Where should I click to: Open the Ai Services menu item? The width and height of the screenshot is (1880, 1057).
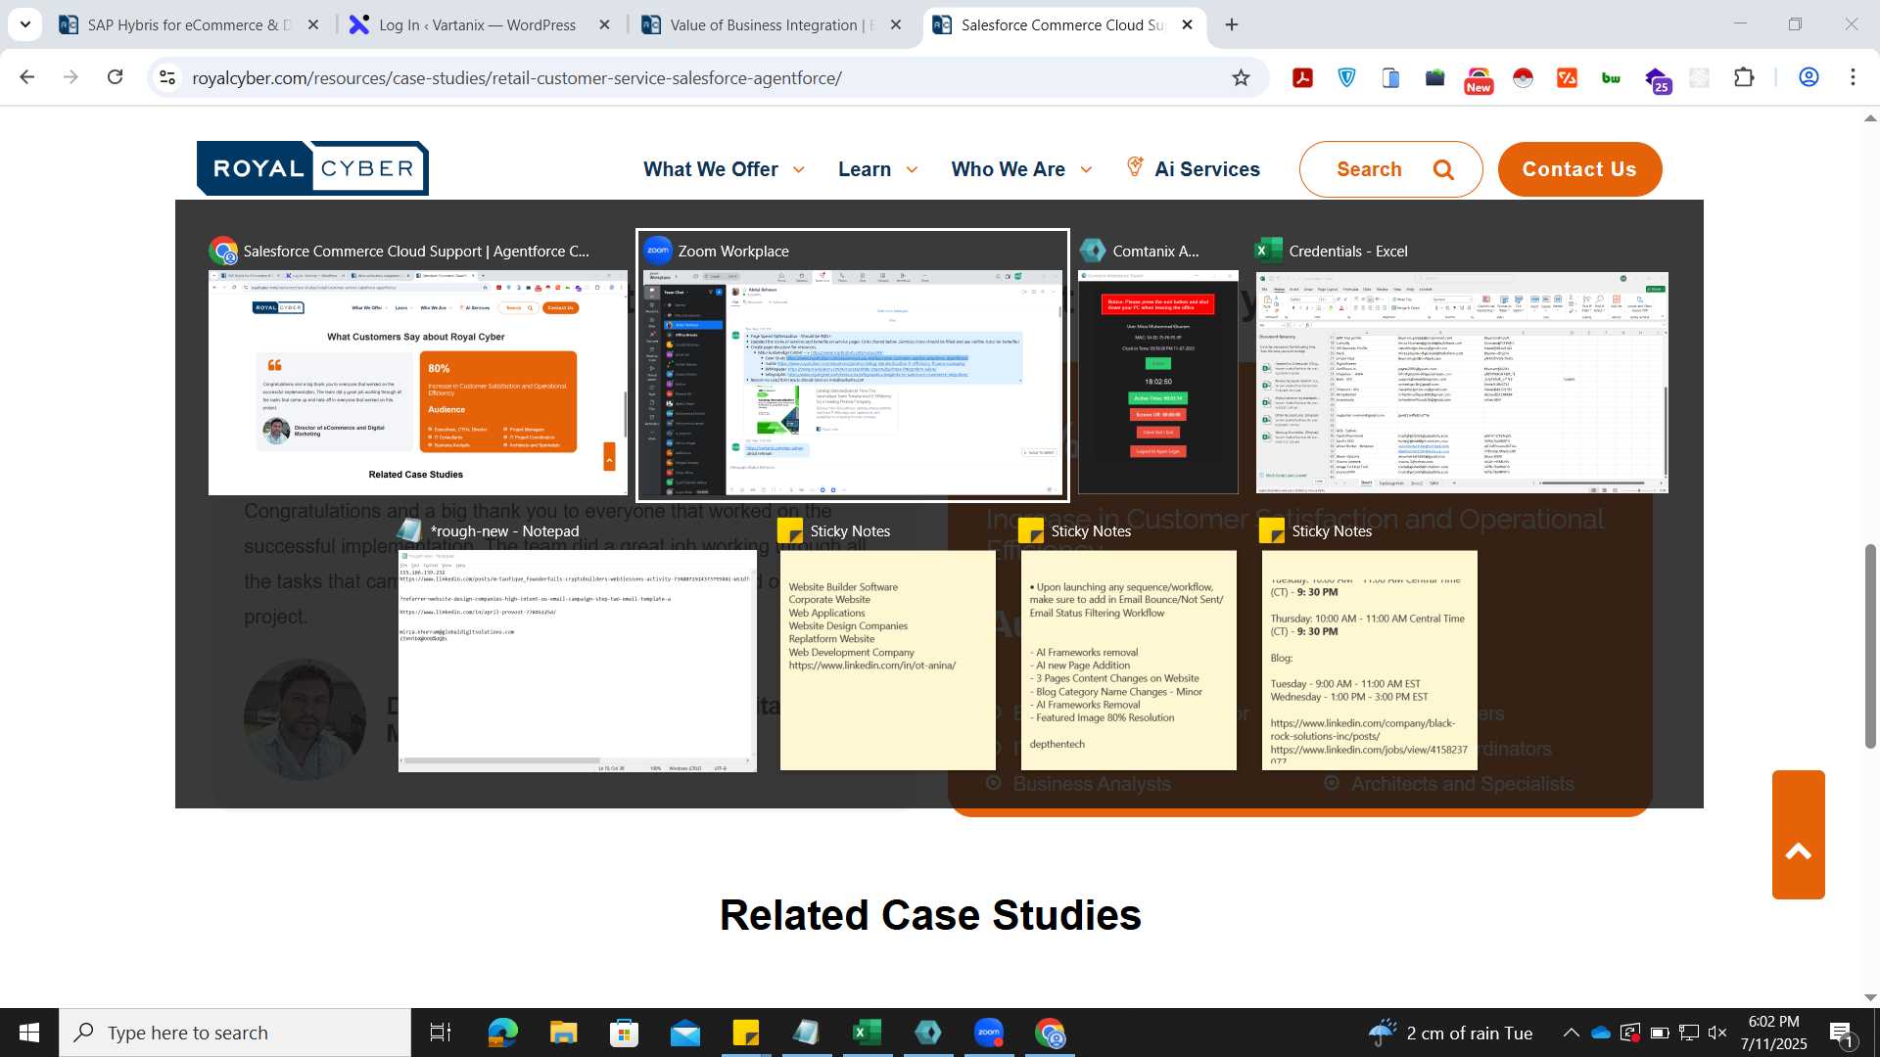[x=1193, y=168]
